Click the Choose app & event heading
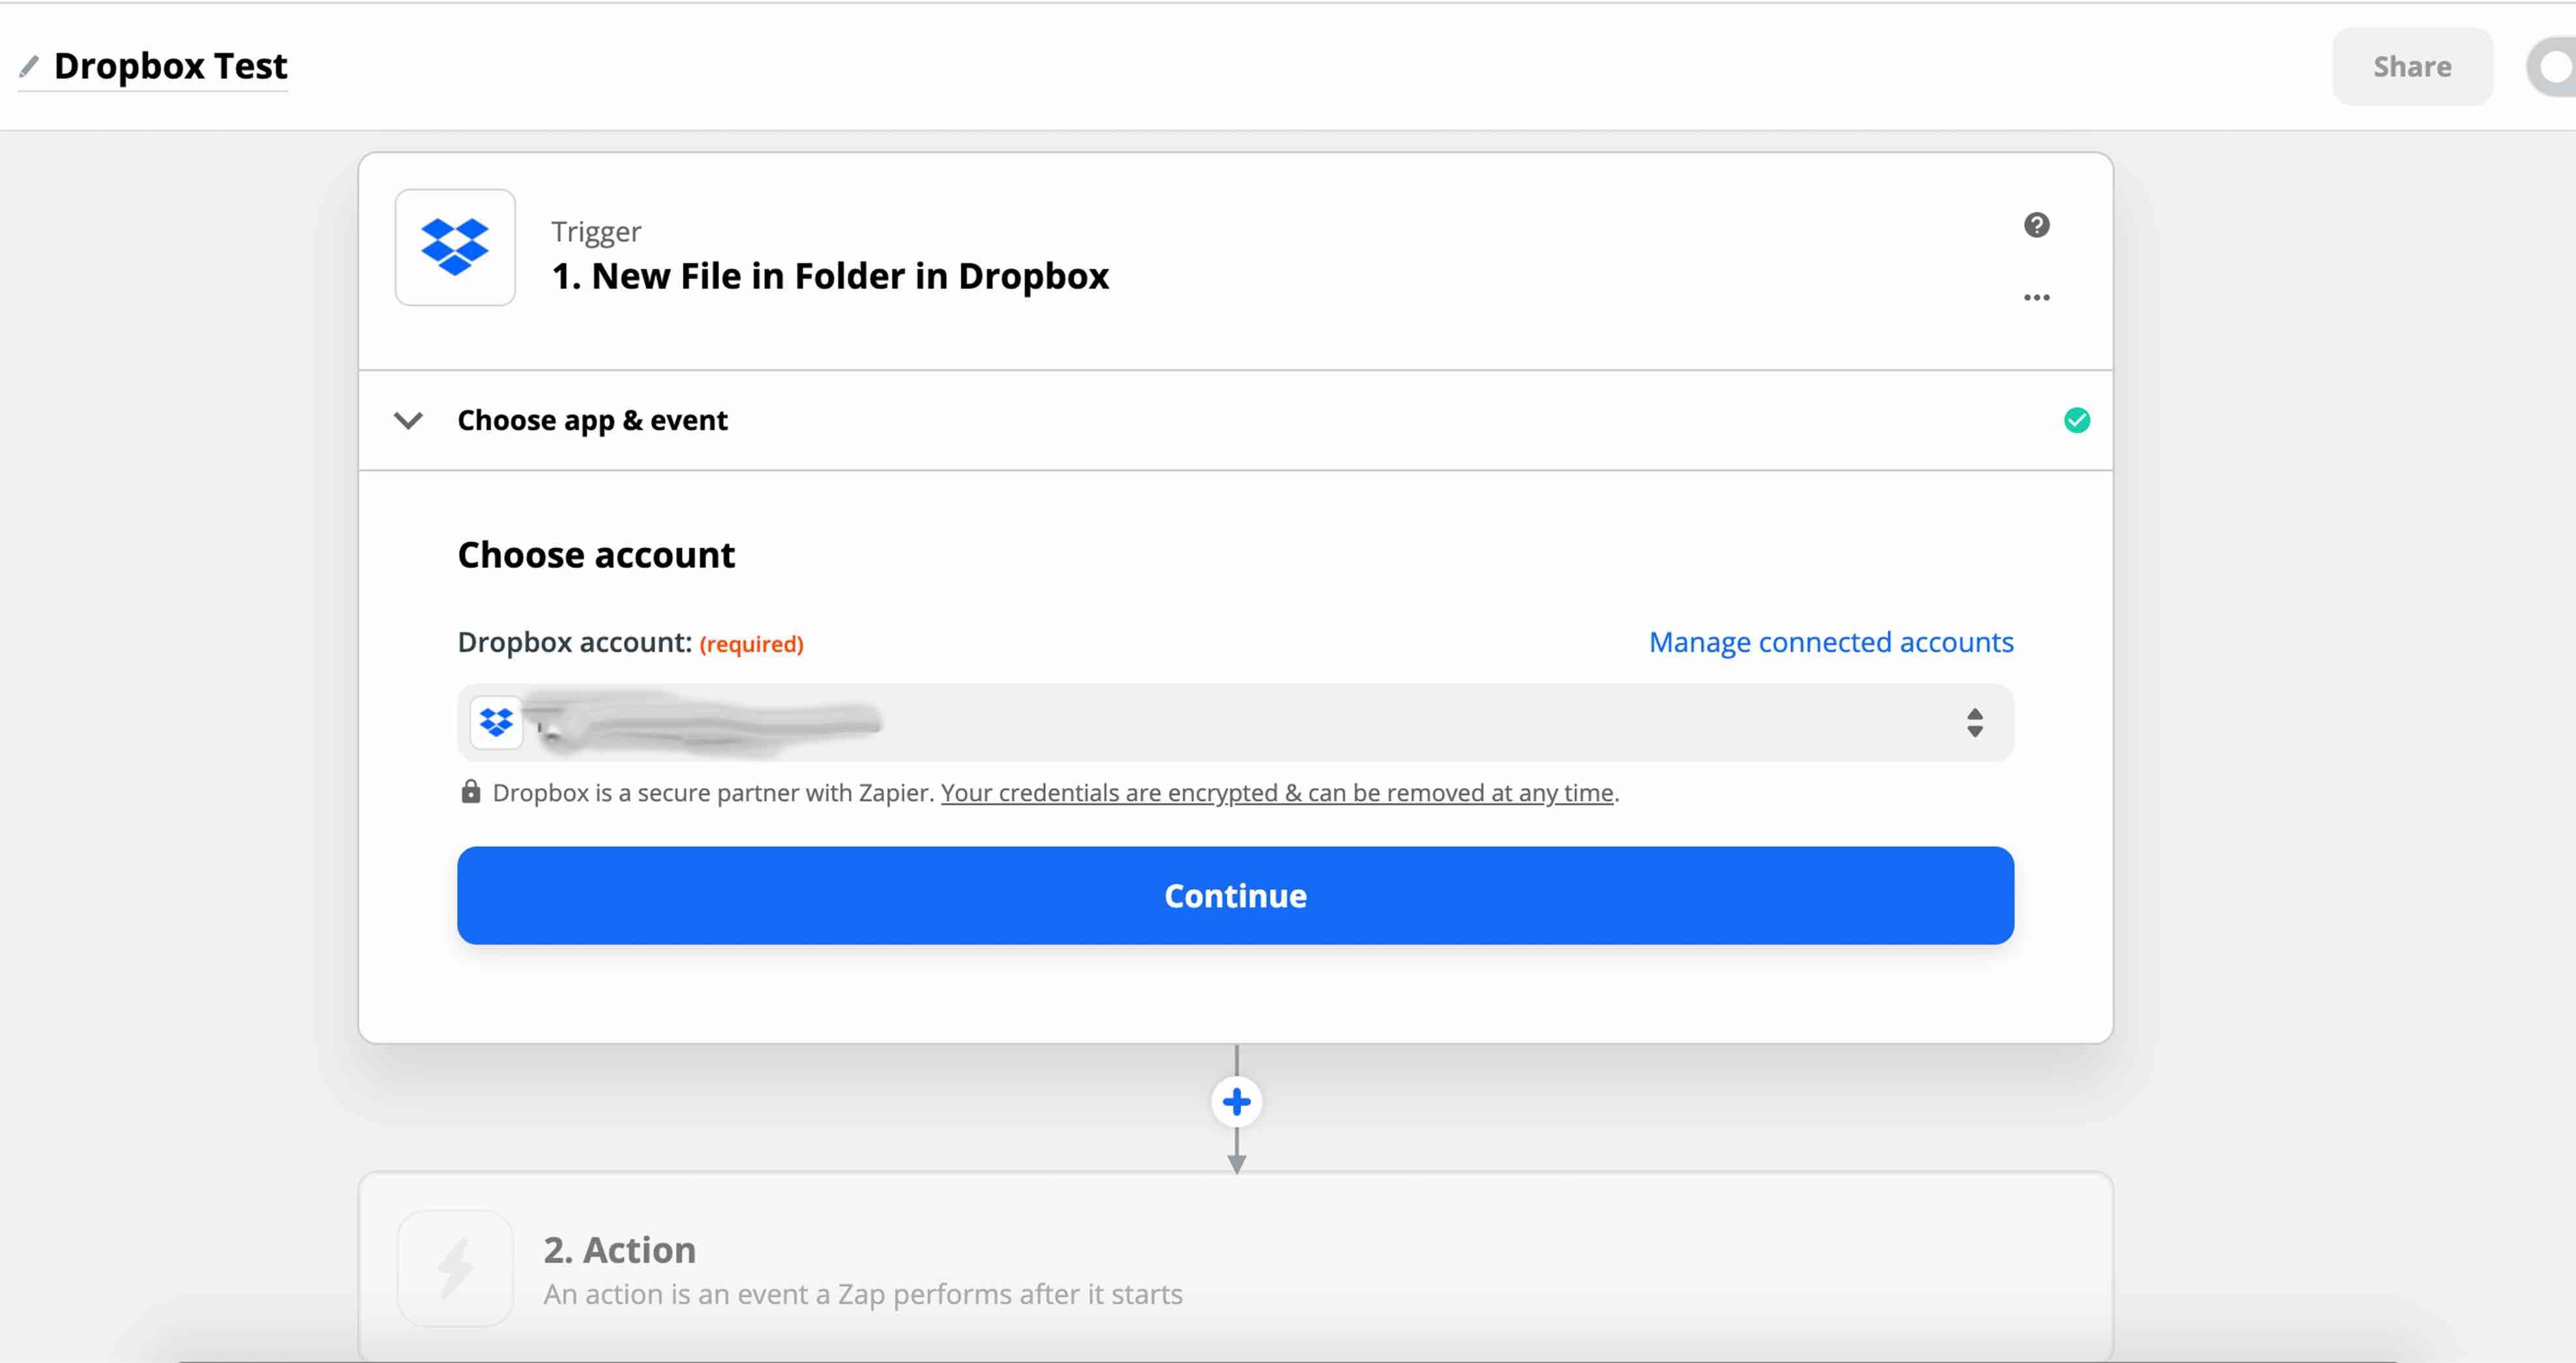This screenshot has height=1363, width=2576. tap(592, 420)
